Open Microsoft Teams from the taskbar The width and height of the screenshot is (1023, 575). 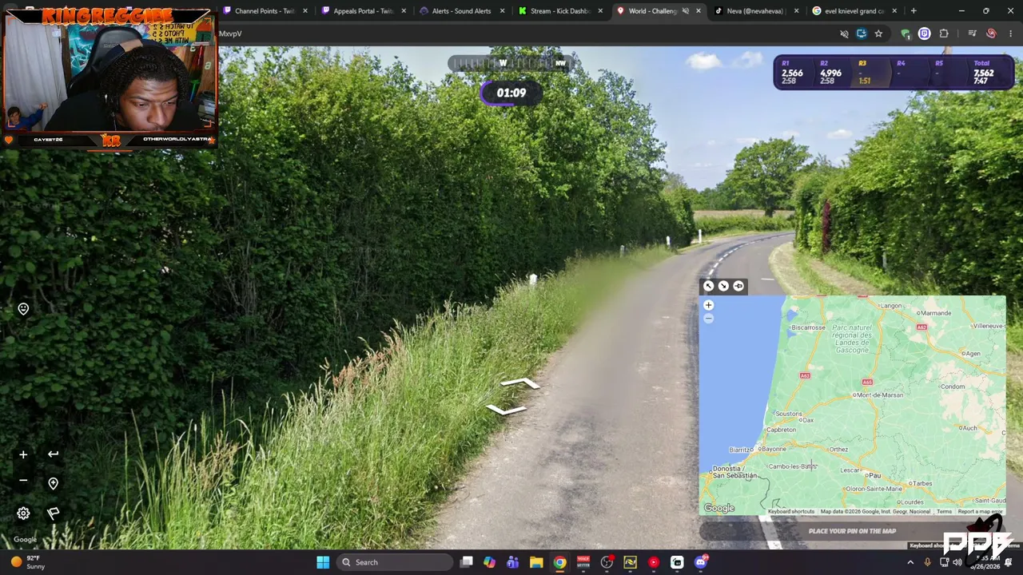(x=512, y=562)
